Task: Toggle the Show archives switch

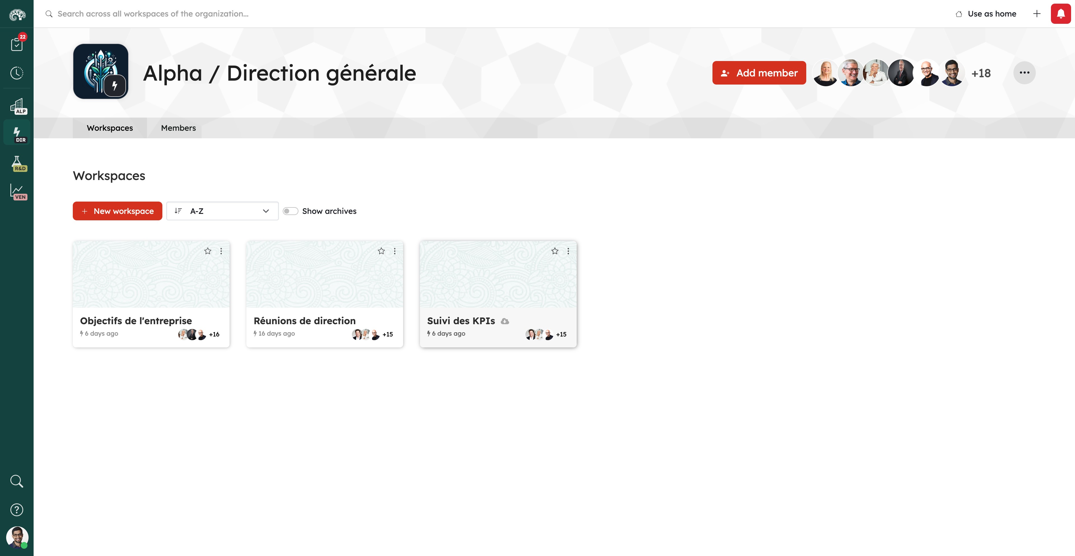Action: [x=291, y=211]
